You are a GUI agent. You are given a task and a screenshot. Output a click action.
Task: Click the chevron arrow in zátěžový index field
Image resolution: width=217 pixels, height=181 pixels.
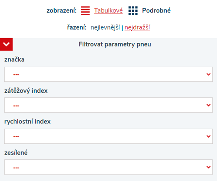pyautogui.click(x=208, y=105)
